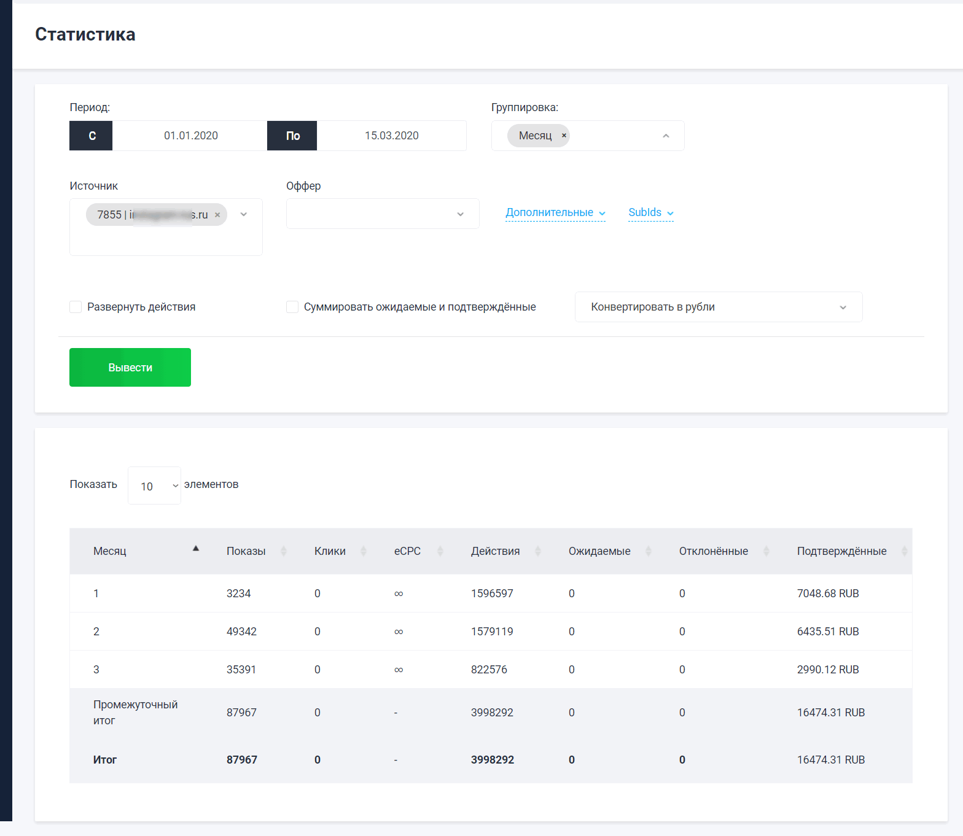Click the start date field 01.01.2020
963x836 pixels.
point(190,136)
